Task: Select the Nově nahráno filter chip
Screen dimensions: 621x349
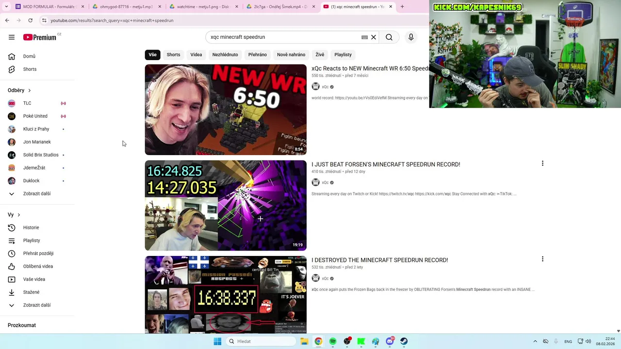Action: 291,55
